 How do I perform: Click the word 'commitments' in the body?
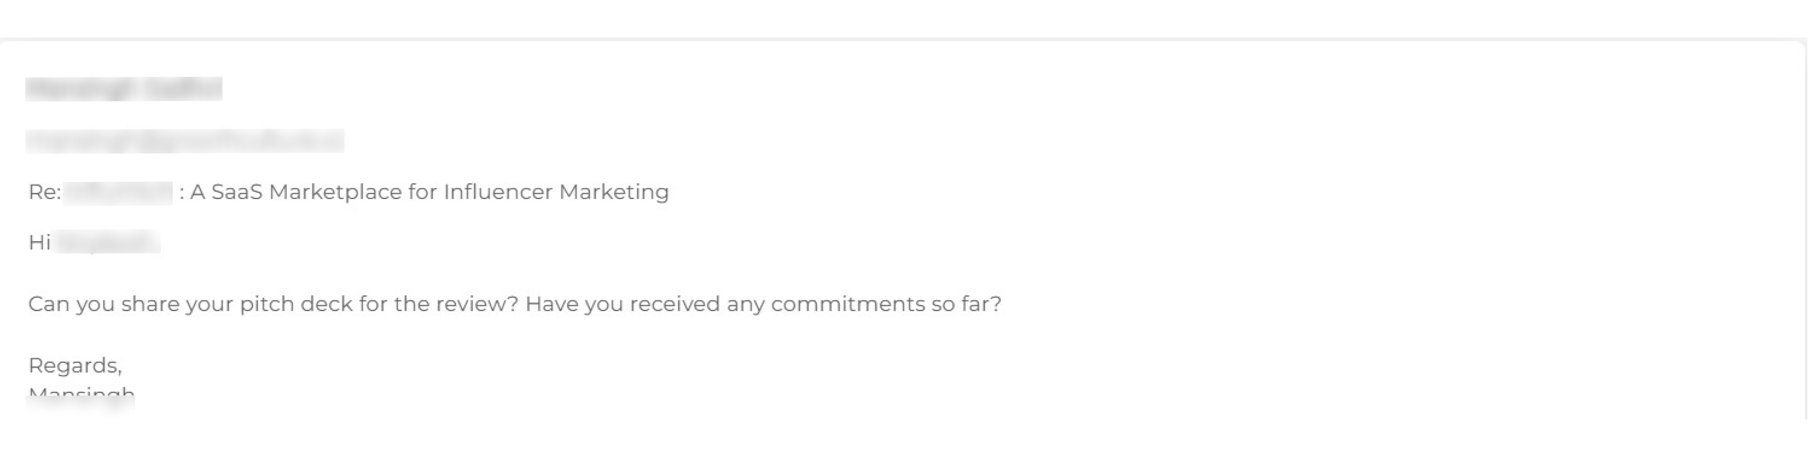click(848, 304)
